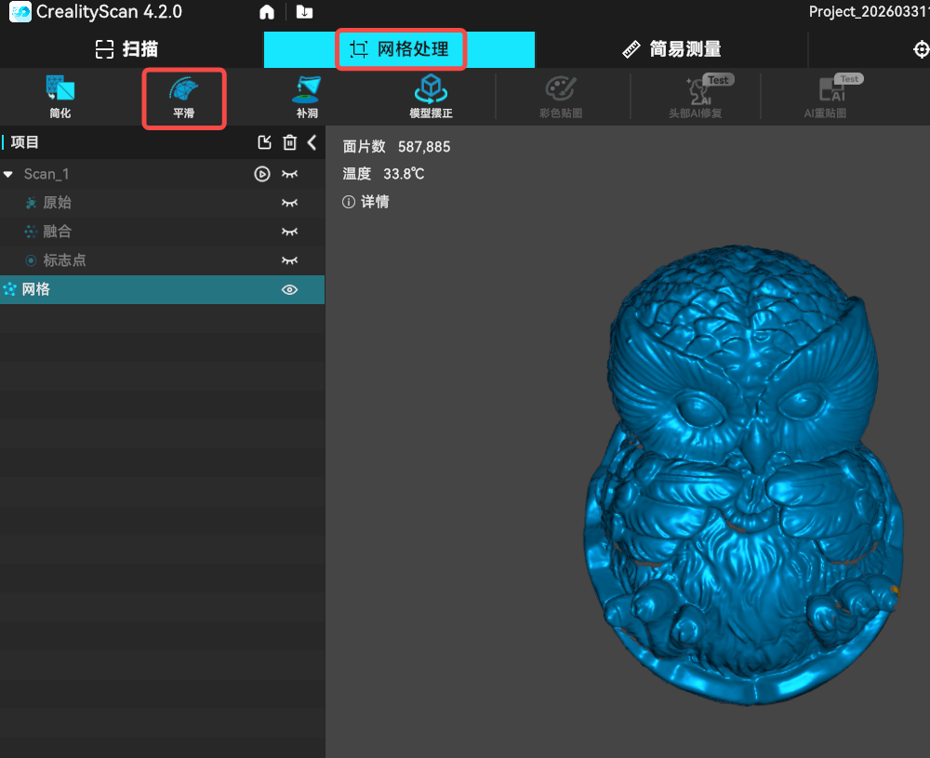The width and height of the screenshot is (930, 758).
Task: Click the 平滑 smooth tool
Action: (x=183, y=97)
